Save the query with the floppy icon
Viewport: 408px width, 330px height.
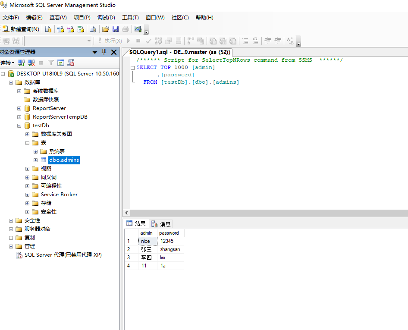click(116, 29)
